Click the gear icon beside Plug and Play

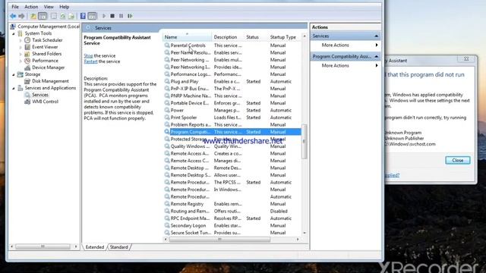(x=167, y=81)
